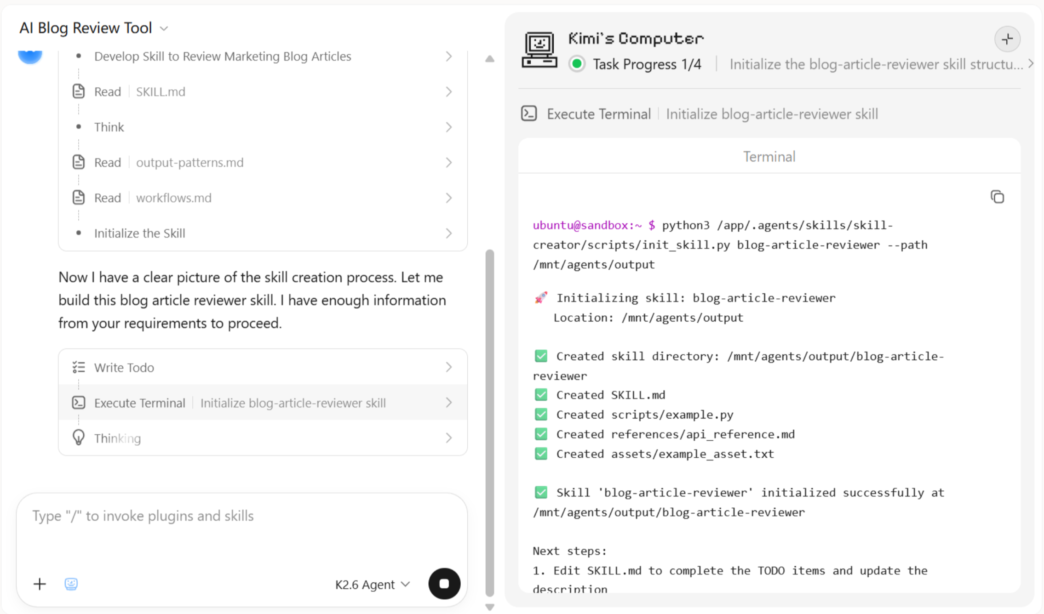Open the blue Kimi face icon in input bar

[x=71, y=584]
